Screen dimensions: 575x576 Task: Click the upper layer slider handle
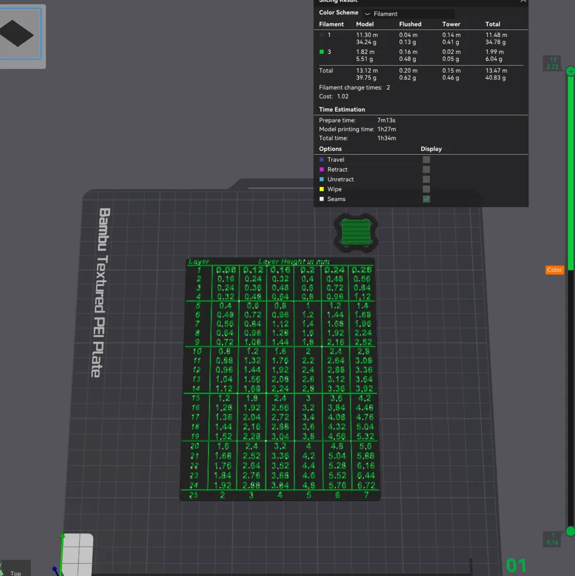tap(570, 71)
